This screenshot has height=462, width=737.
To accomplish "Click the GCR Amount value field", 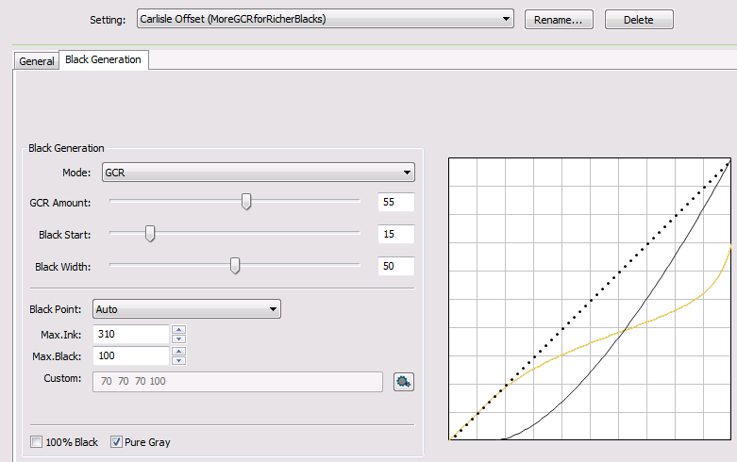I will click(x=395, y=202).
